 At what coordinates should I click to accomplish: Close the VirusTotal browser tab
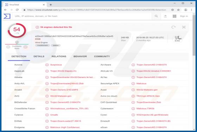click(44, 5)
